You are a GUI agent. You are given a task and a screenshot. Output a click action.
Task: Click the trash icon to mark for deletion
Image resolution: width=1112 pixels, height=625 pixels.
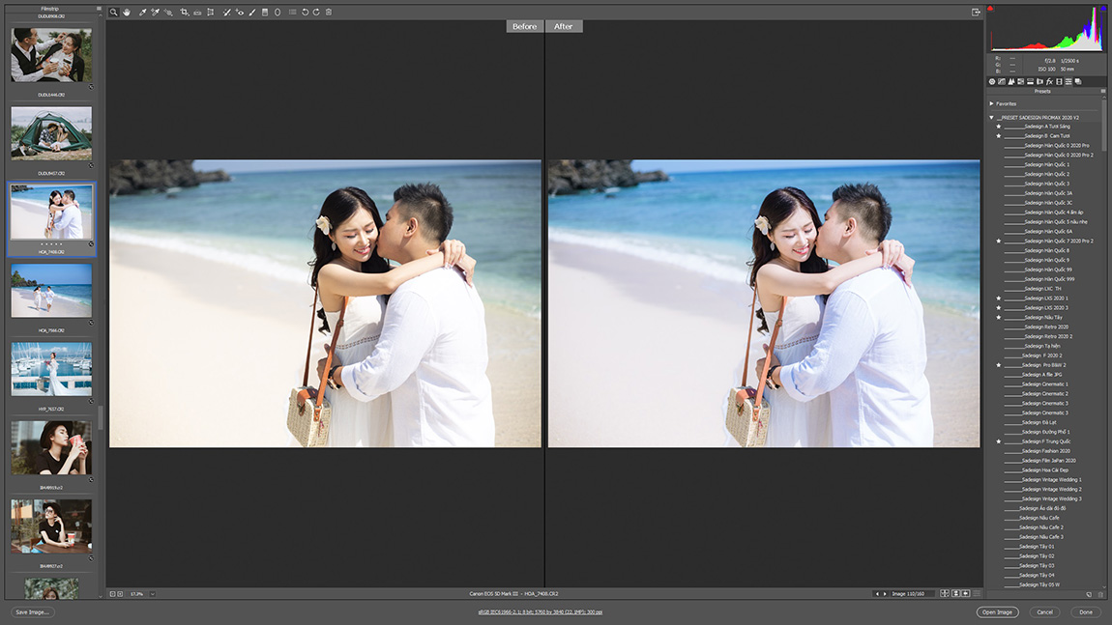tap(329, 13)
